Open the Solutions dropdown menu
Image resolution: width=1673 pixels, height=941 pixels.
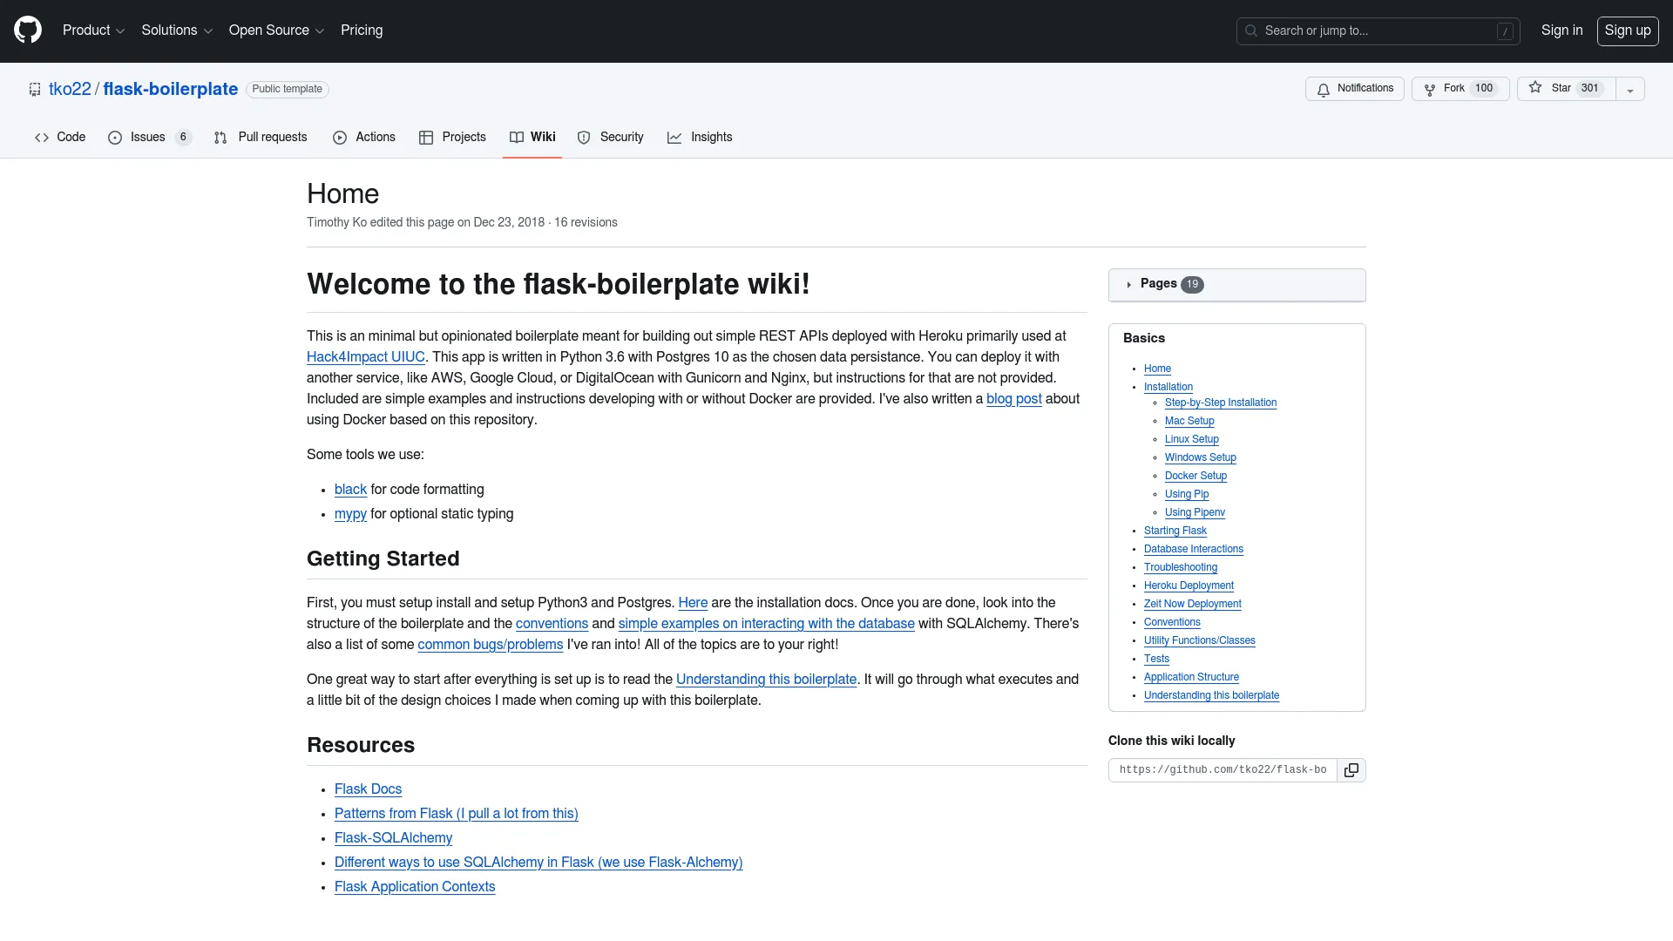tap(177, 30)
